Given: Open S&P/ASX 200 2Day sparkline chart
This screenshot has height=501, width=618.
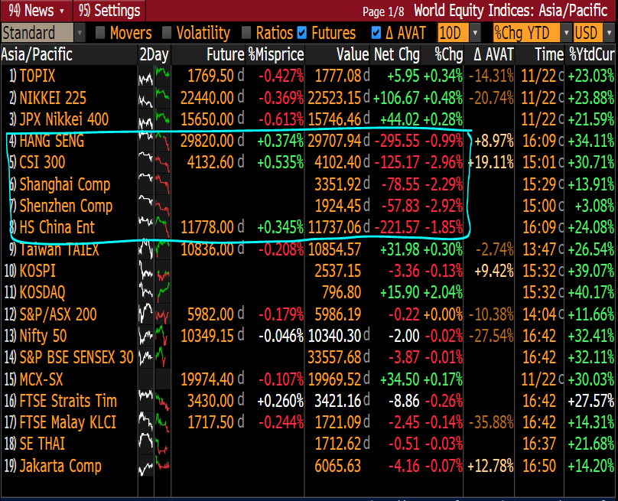Looking at the screenshot, I should (154, 314).
